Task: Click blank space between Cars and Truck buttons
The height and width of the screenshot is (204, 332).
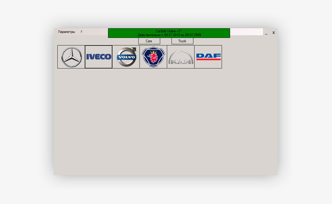Action: tap(166, 41)
